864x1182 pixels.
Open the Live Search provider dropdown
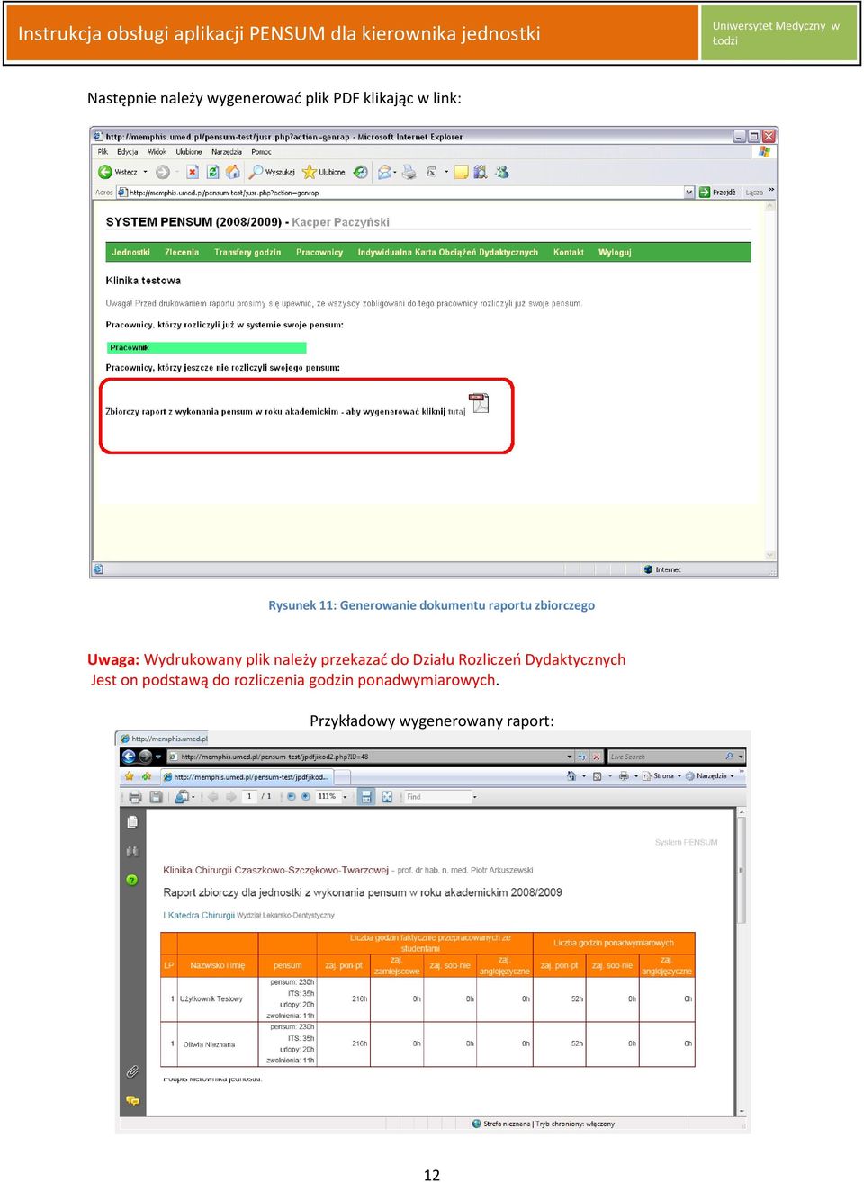pos(741,757)
